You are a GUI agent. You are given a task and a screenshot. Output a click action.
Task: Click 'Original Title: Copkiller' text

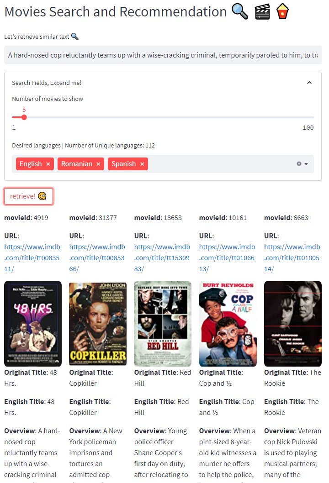[x=91, y=378]
